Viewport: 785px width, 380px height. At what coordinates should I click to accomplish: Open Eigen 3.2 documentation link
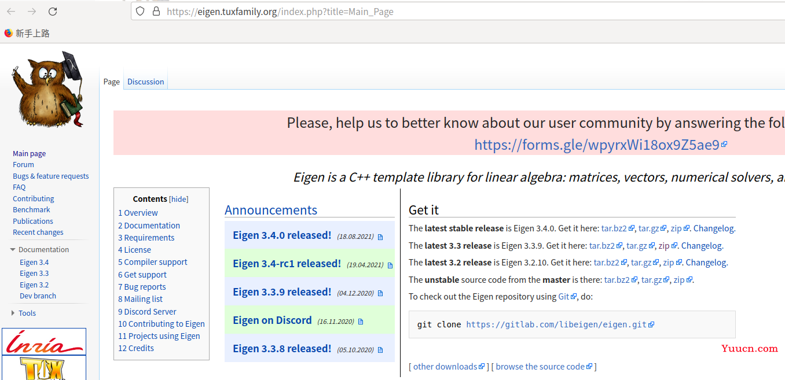(x=34, y=285)
